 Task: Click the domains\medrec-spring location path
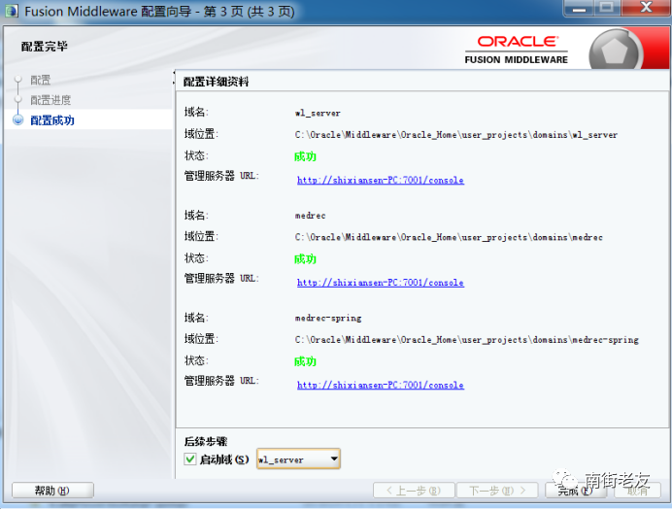tap(467, 339)
